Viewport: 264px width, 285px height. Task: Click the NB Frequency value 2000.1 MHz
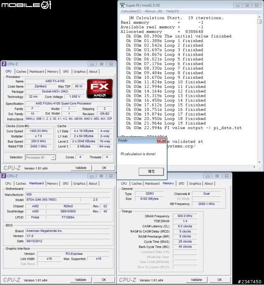(x=206, y=204)
